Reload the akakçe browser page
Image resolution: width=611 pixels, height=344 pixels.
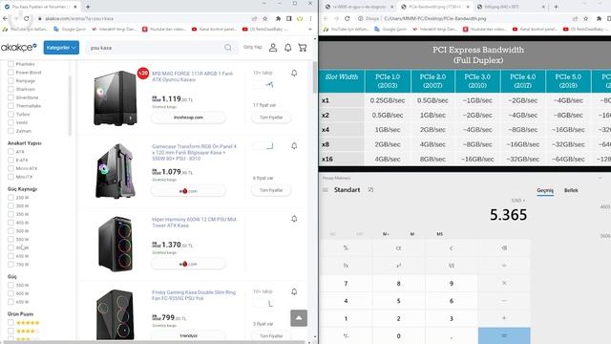click(26, 18)
